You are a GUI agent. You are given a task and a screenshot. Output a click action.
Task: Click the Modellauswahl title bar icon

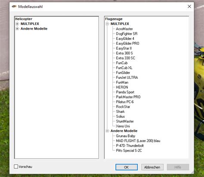pyautogui.click(x=14, y=6)
